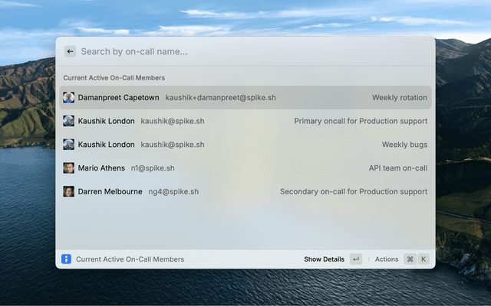
Task: Click Darren Melbourne's profile avatar
Action: (69, 192)
